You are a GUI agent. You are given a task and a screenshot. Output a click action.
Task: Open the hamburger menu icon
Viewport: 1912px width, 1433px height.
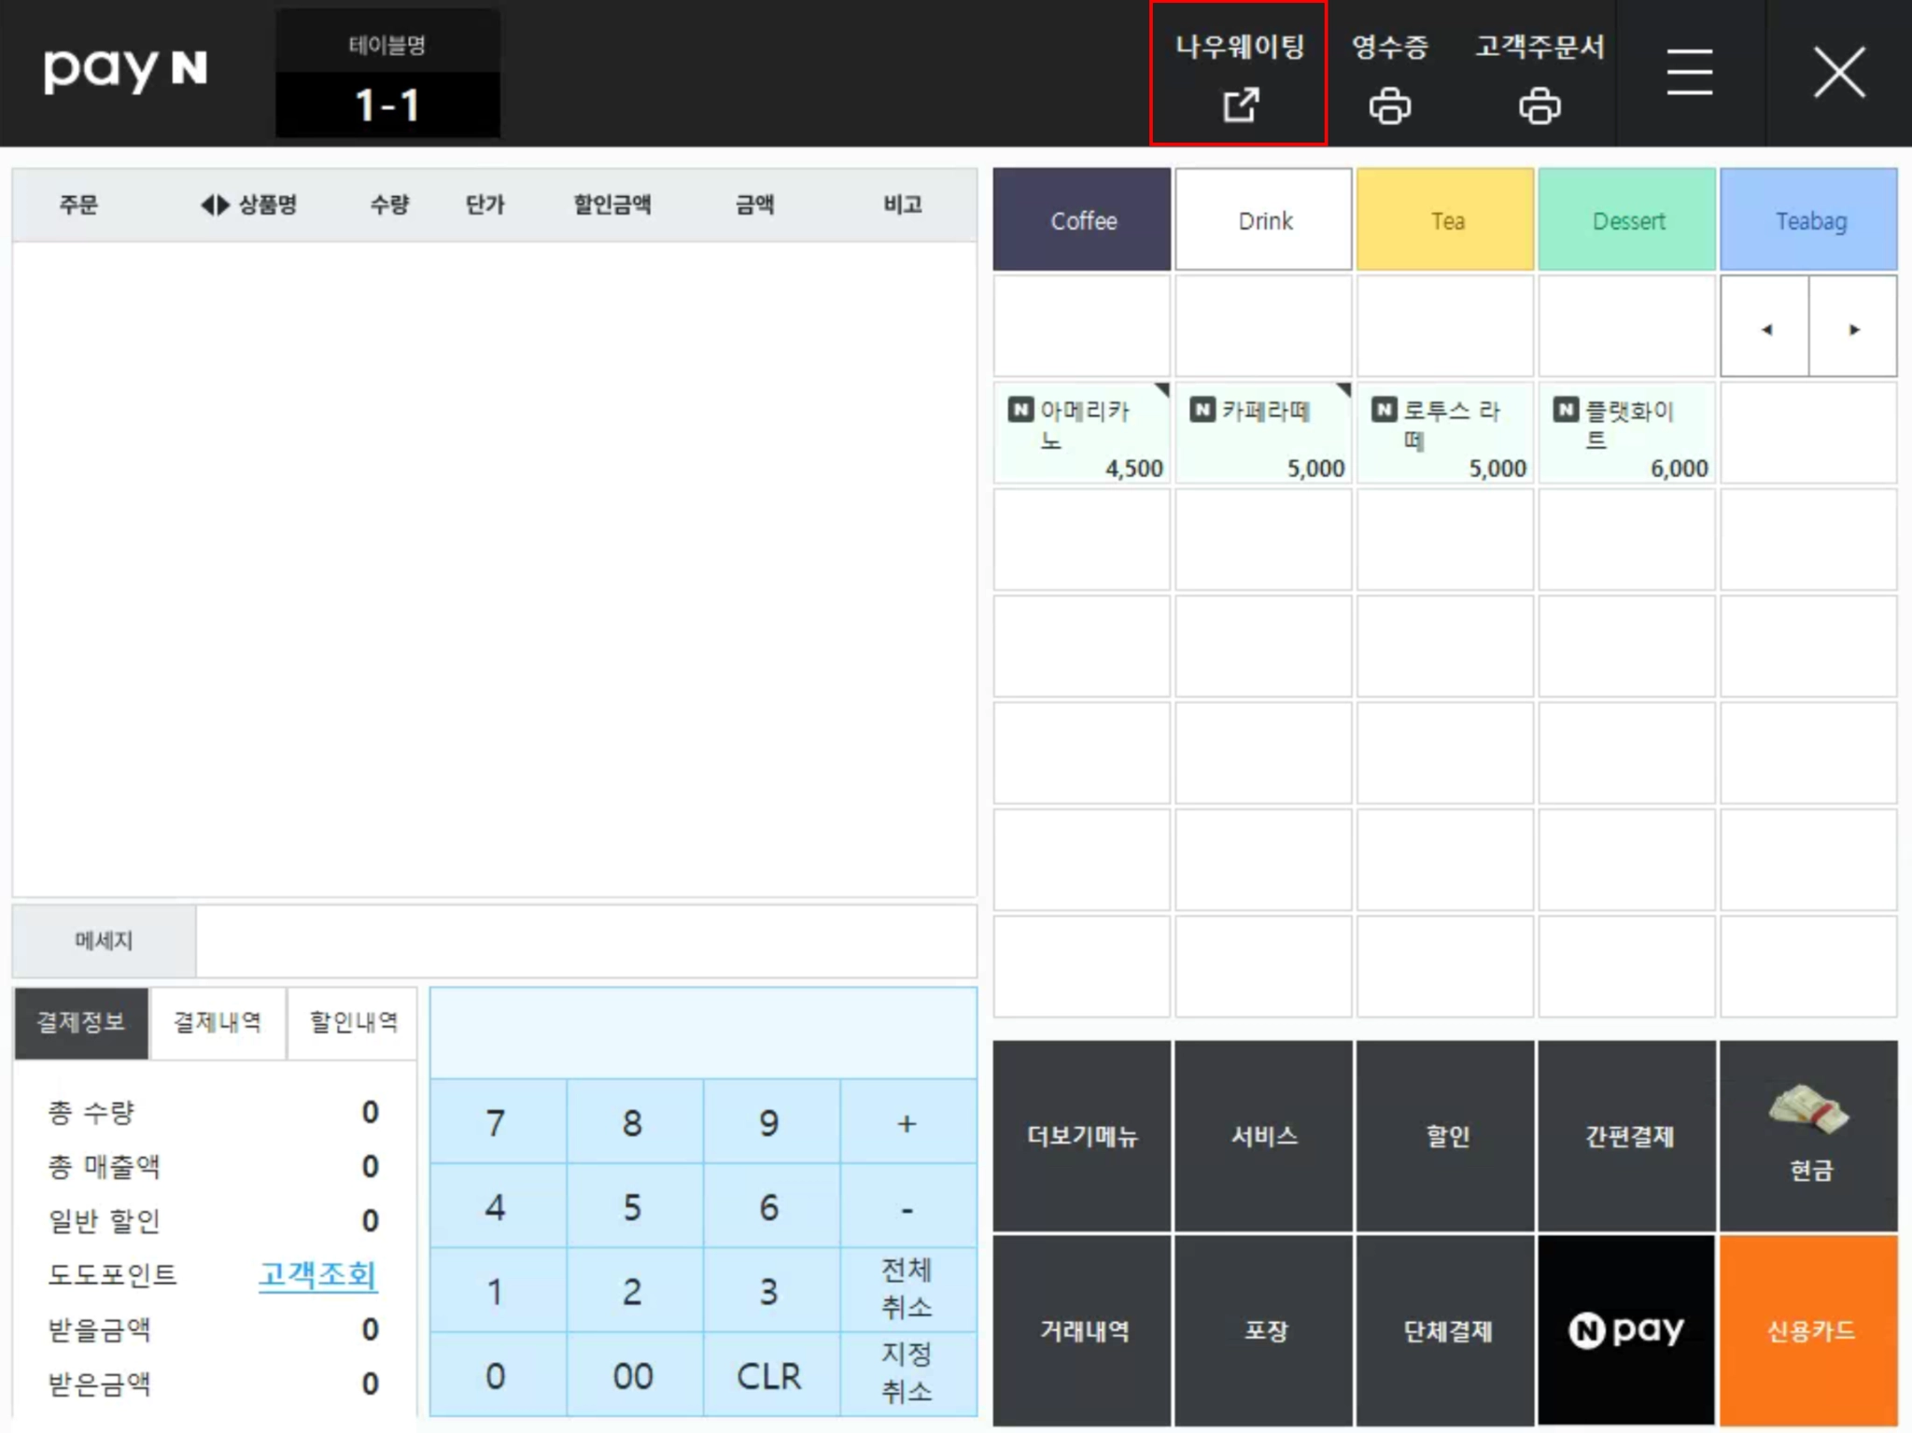1689,73
